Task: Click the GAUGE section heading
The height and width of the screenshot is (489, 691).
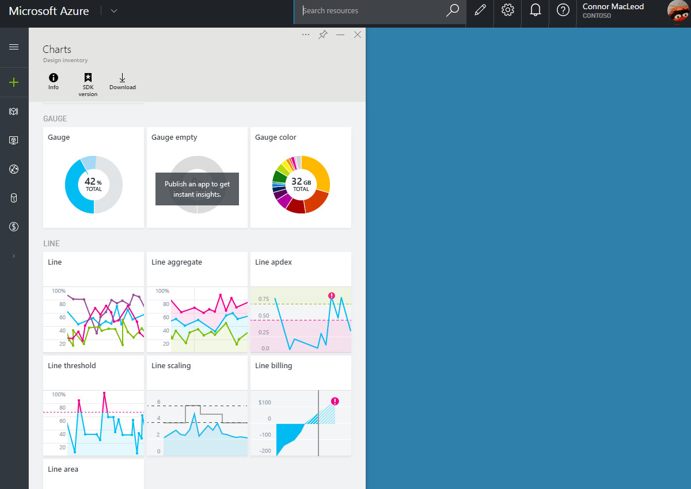Action: coord(55,119)
